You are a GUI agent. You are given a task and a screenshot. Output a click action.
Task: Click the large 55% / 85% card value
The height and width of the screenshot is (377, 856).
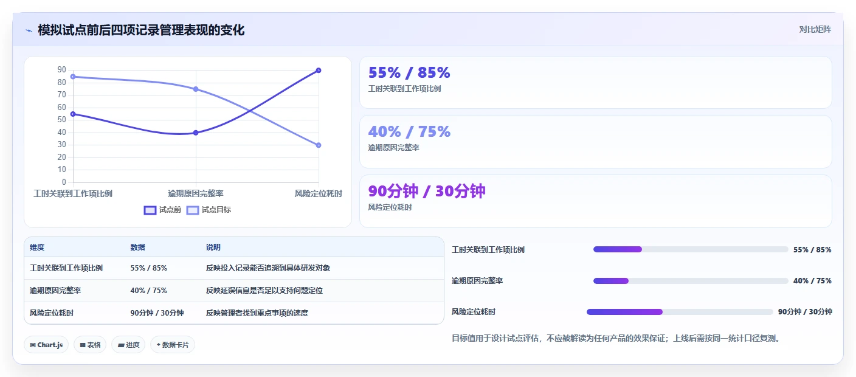(x=409, y=72)
